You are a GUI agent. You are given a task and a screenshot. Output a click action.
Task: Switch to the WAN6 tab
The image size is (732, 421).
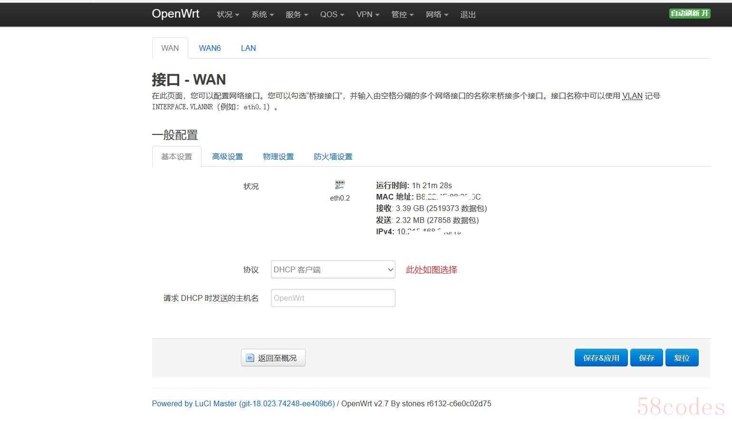click(210, 48)
